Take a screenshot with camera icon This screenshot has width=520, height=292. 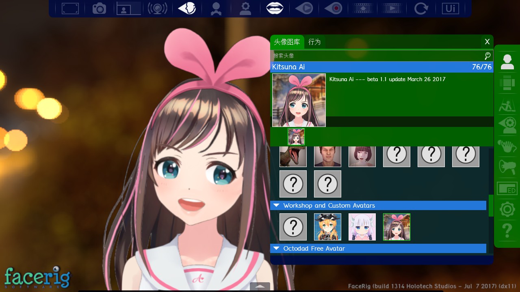(99, 8)
